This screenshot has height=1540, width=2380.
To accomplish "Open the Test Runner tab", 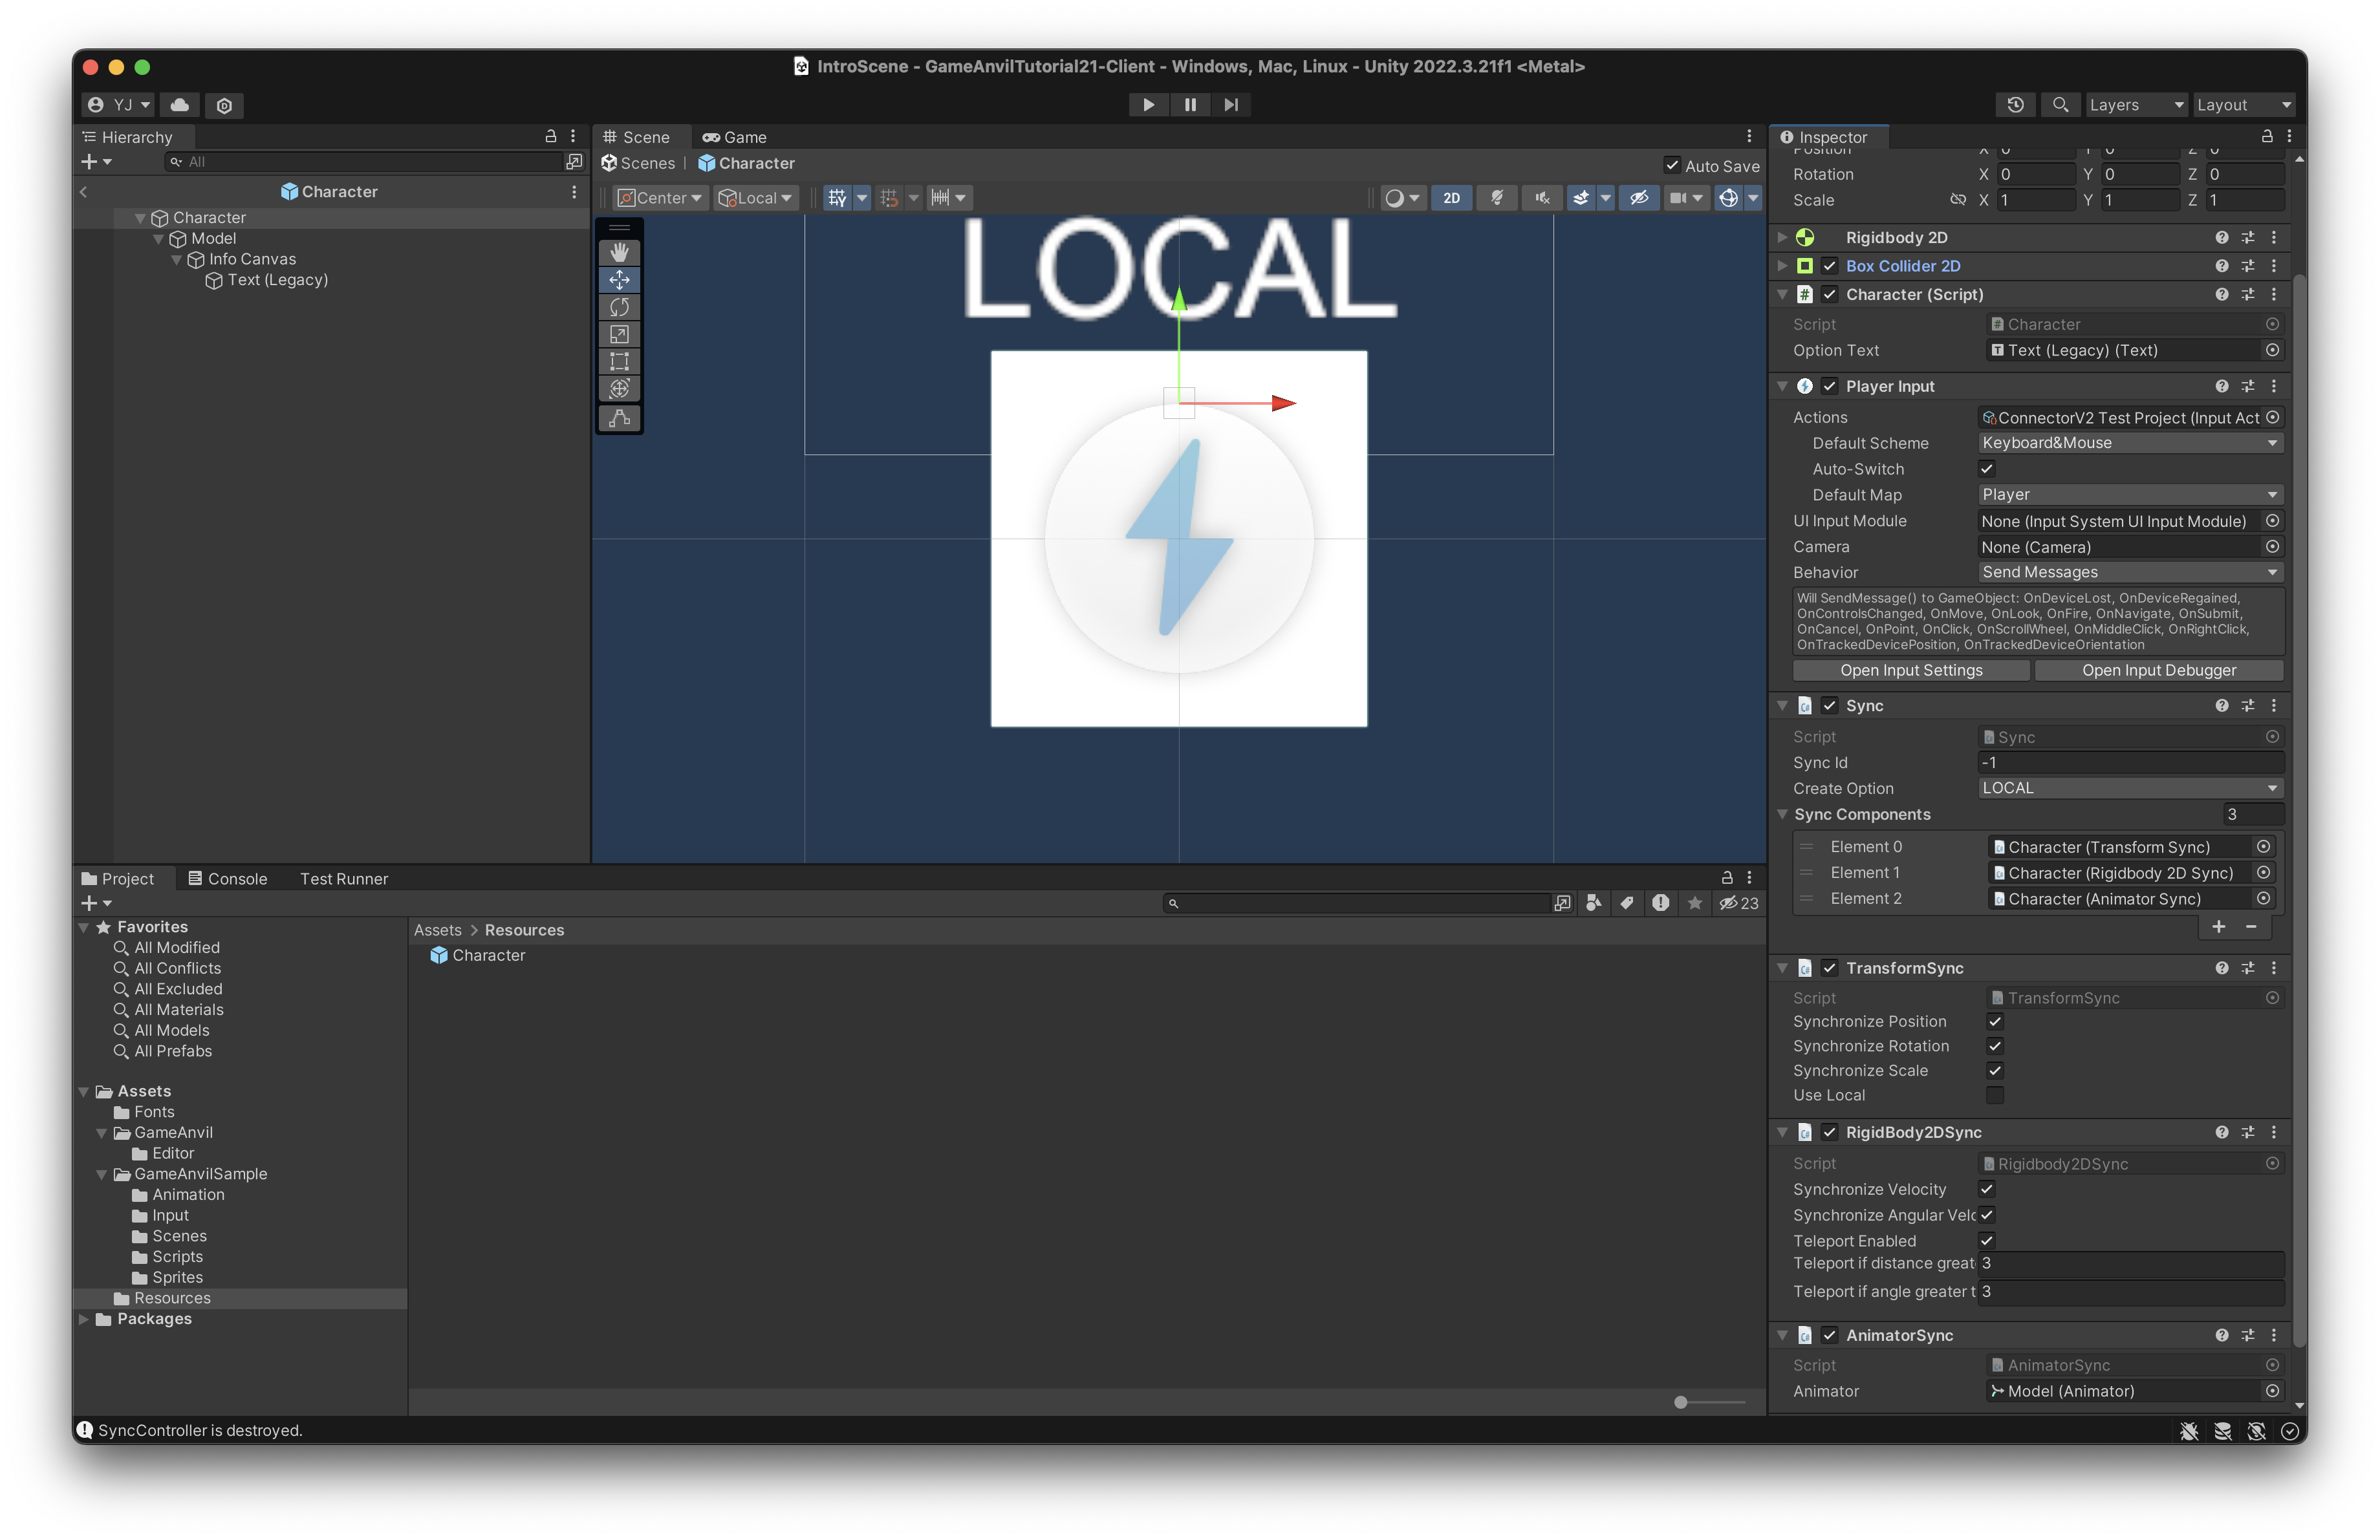I will [344, 879].
